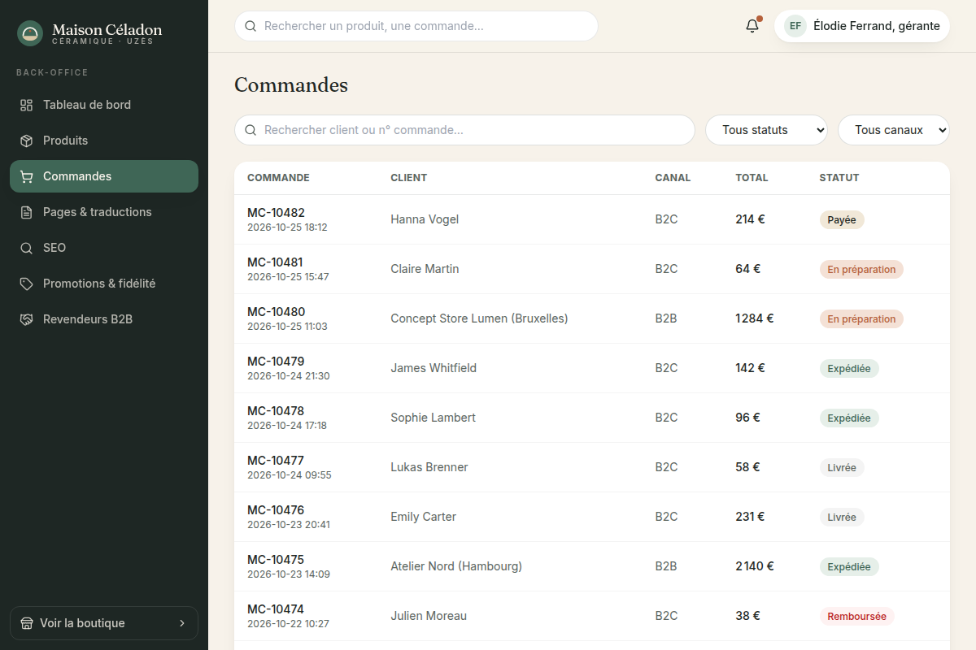Click the Promotions & fidélité tag icon

27,284
